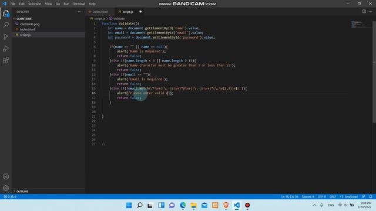Open the Manage gear icon
Image resolution: width=376 pixels, height=211 pixels.
tap(6, 188)
